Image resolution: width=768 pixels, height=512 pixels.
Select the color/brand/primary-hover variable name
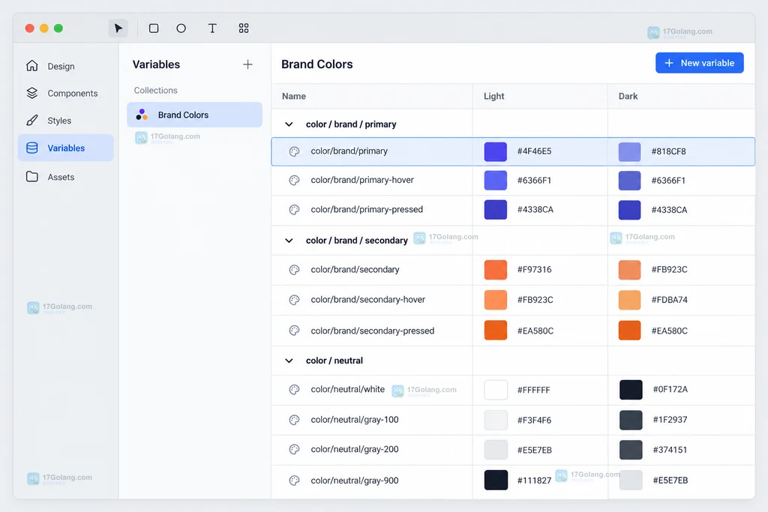(362, 180)
